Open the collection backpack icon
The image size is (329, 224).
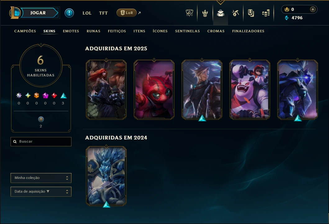221,13
